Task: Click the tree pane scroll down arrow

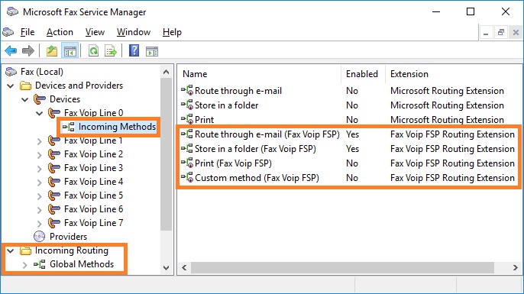Action: (166, 267)
